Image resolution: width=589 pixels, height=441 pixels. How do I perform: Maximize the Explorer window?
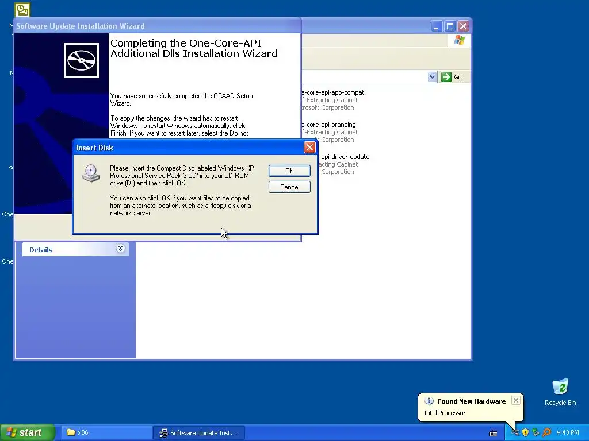click(x=450, y=26)
